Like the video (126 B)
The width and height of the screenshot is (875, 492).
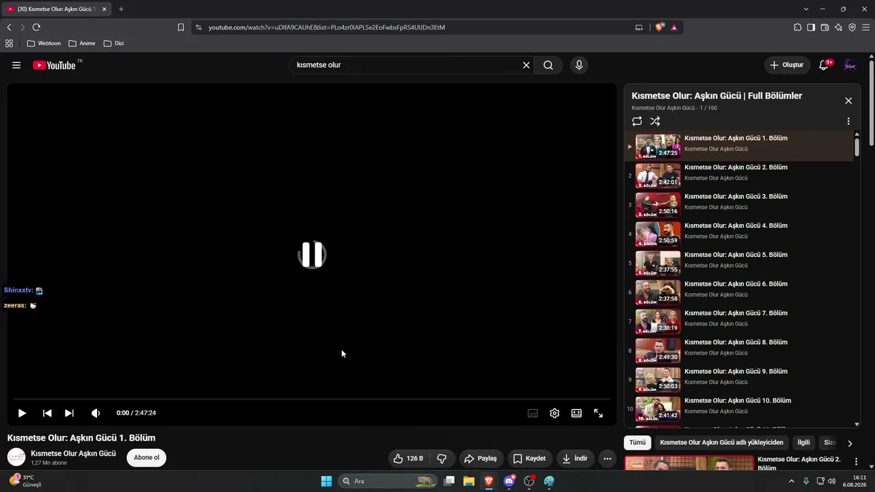click(x=409, y=459)
